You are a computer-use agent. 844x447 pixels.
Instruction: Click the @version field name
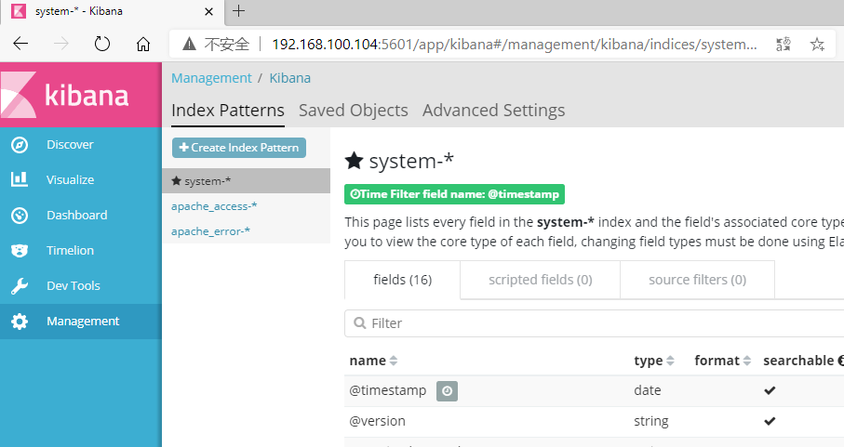point(377,421)
